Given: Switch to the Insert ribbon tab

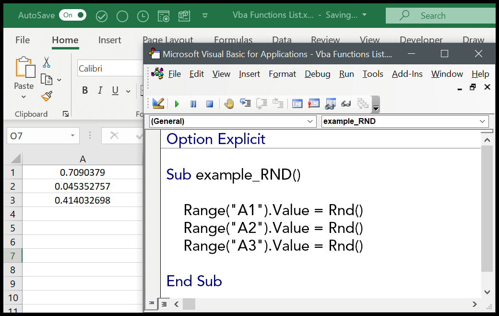Looking at the screenshot, I should click(x=109, y=40).
